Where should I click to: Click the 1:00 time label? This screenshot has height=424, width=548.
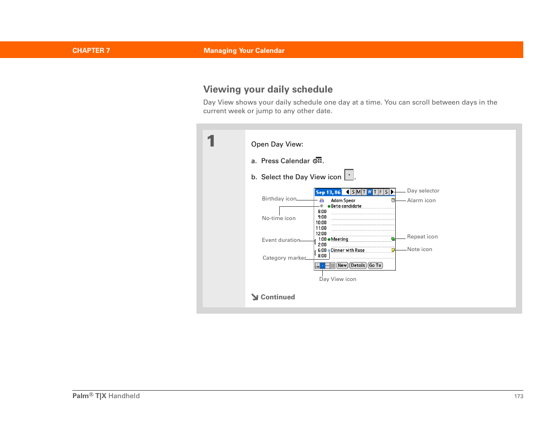coord(323,239)
